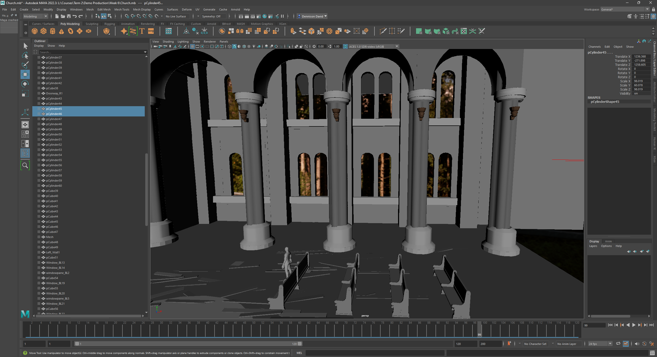This screenshot has width=657, height=357.
Task: Open the Mesh Tools menu
Action: coord(122,9)
